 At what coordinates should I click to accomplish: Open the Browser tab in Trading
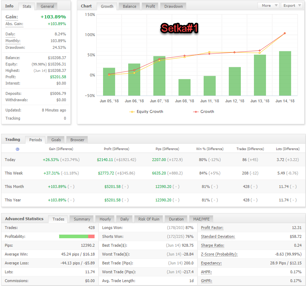[77, 140]
